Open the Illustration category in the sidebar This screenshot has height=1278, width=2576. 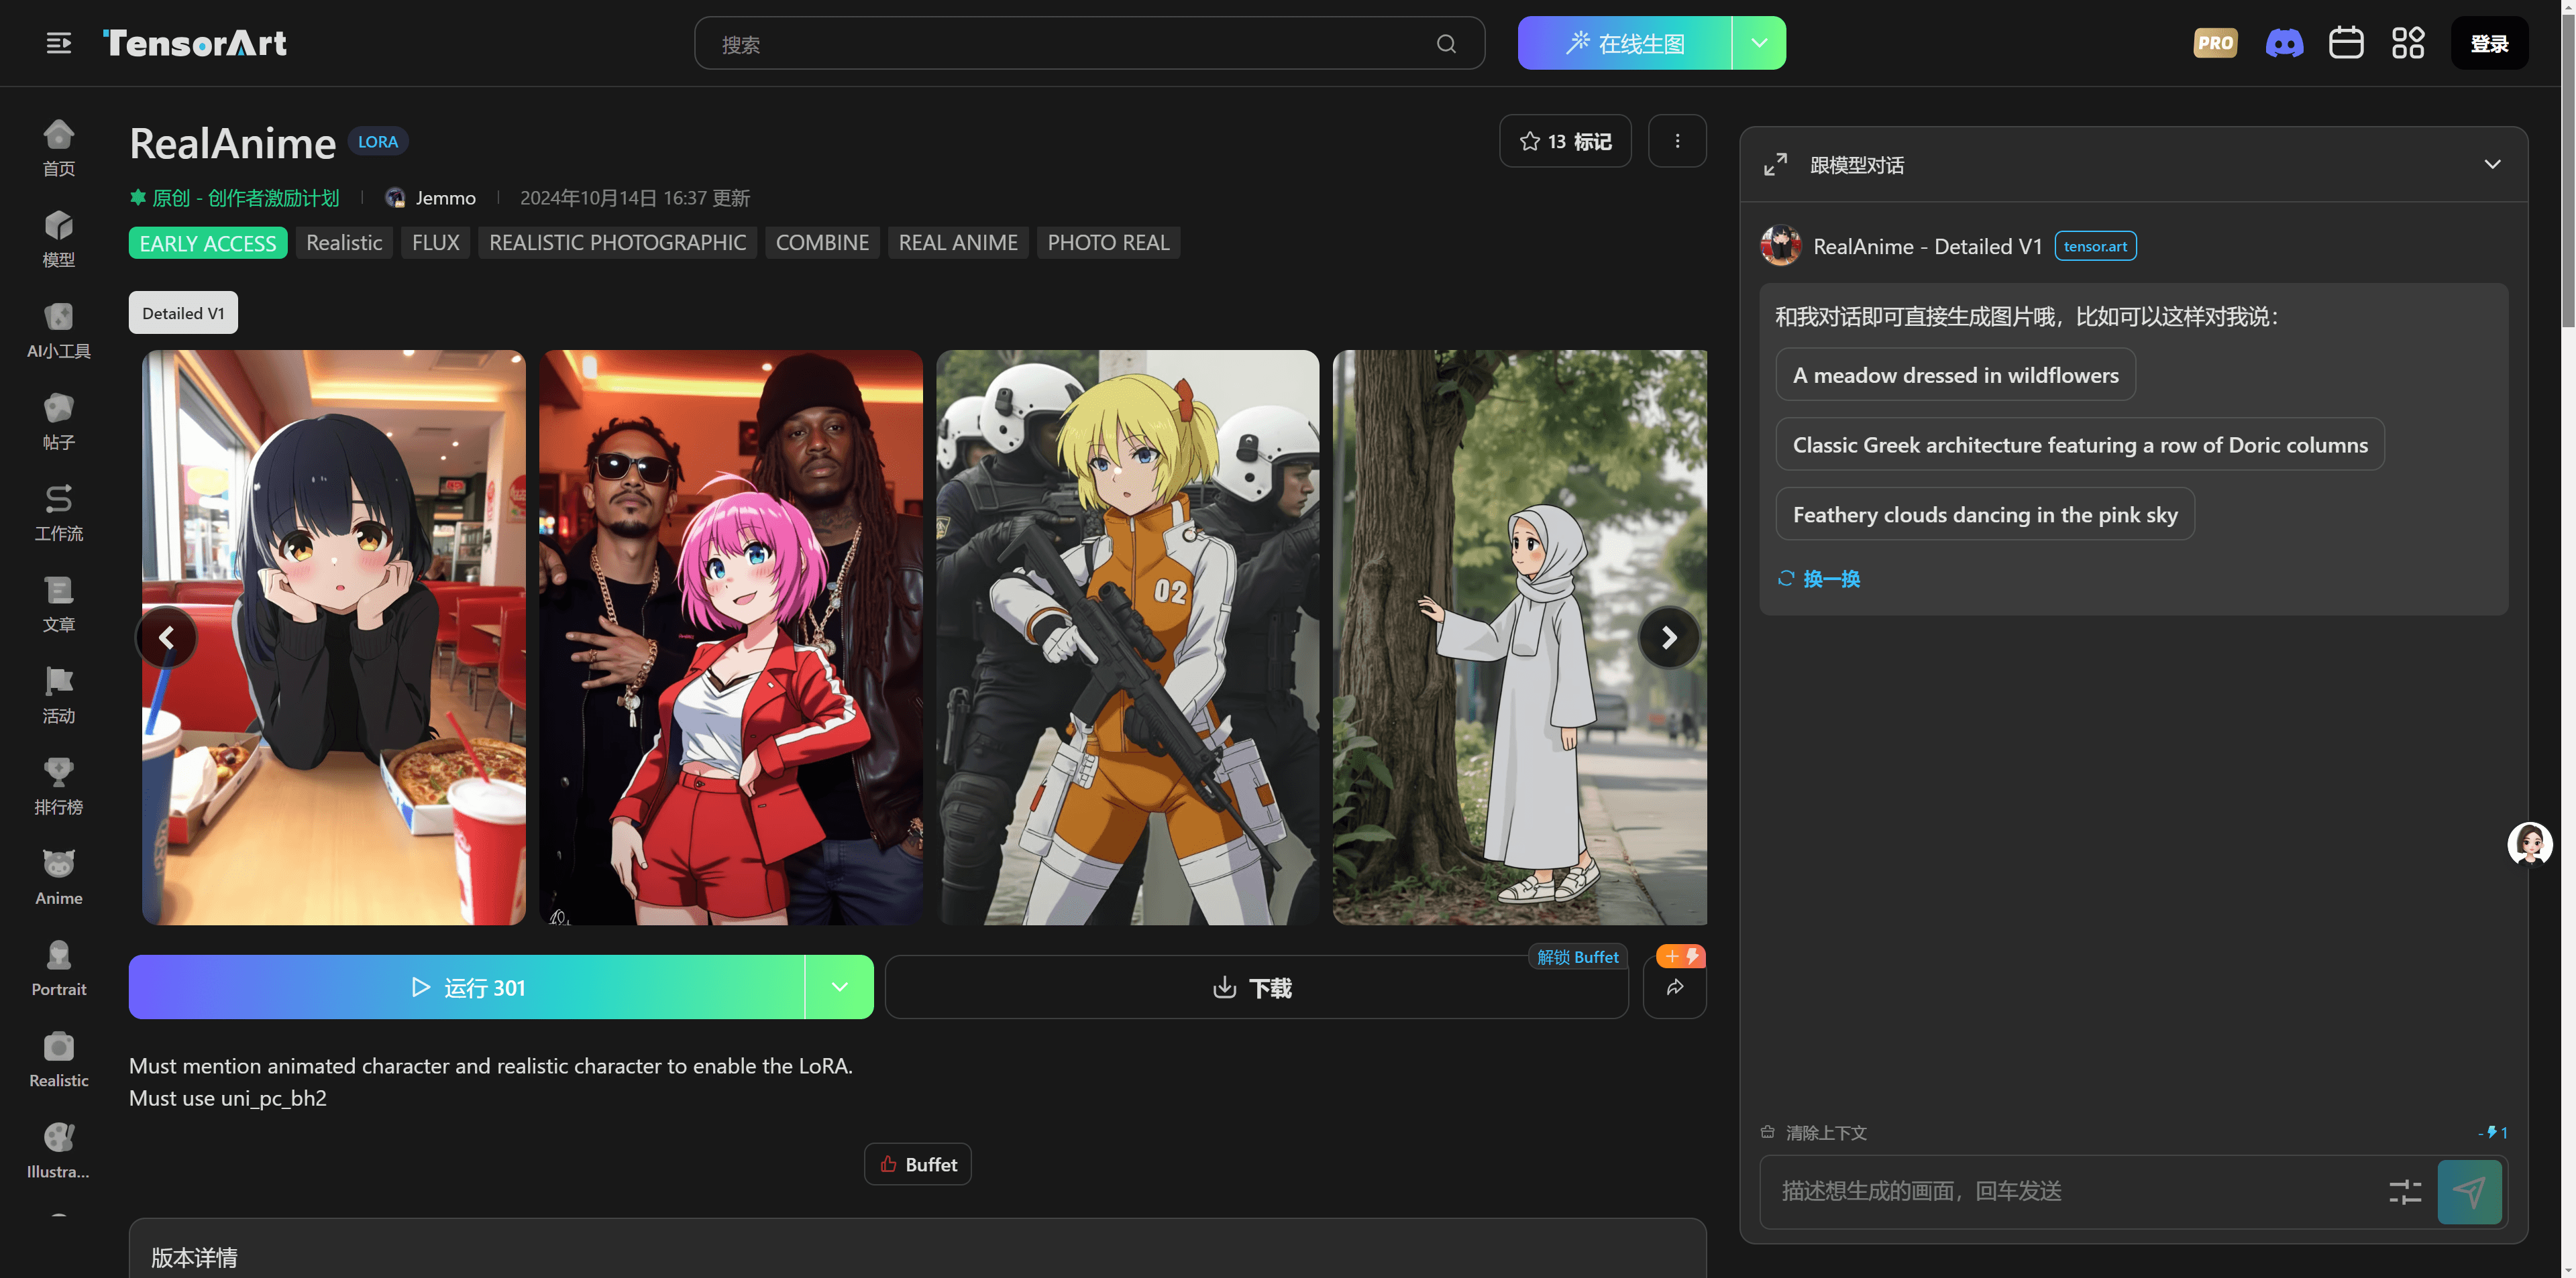pos(59,1151)
